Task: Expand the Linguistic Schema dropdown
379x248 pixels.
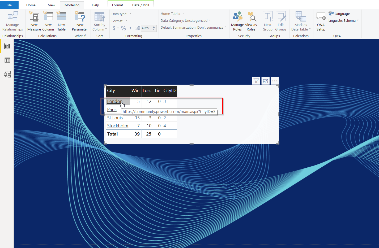Action: click(x=343, y=20)
